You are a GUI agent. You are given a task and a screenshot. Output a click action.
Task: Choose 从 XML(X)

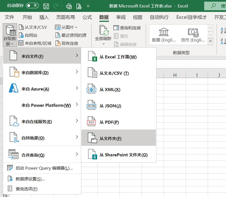[x=119, y=89]
